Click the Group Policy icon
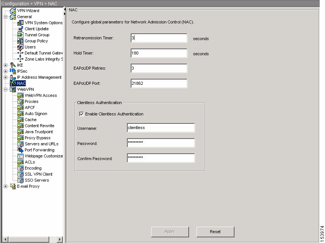The height and width of the screenshot is (243, 325). tap(20, 41)
